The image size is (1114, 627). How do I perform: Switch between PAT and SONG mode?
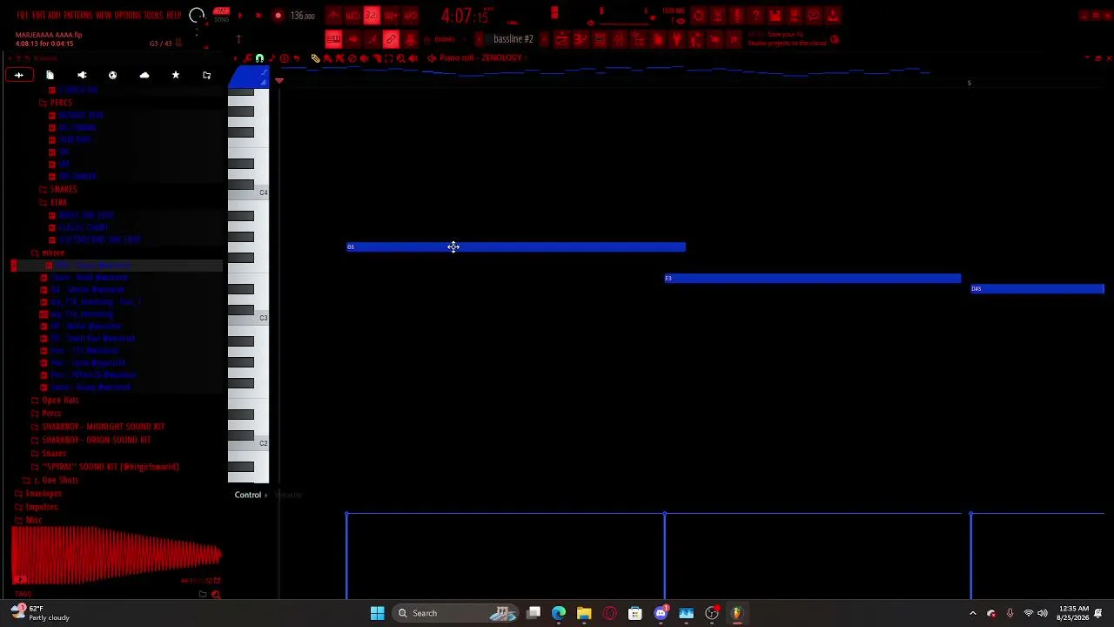[x=221, y=15]
